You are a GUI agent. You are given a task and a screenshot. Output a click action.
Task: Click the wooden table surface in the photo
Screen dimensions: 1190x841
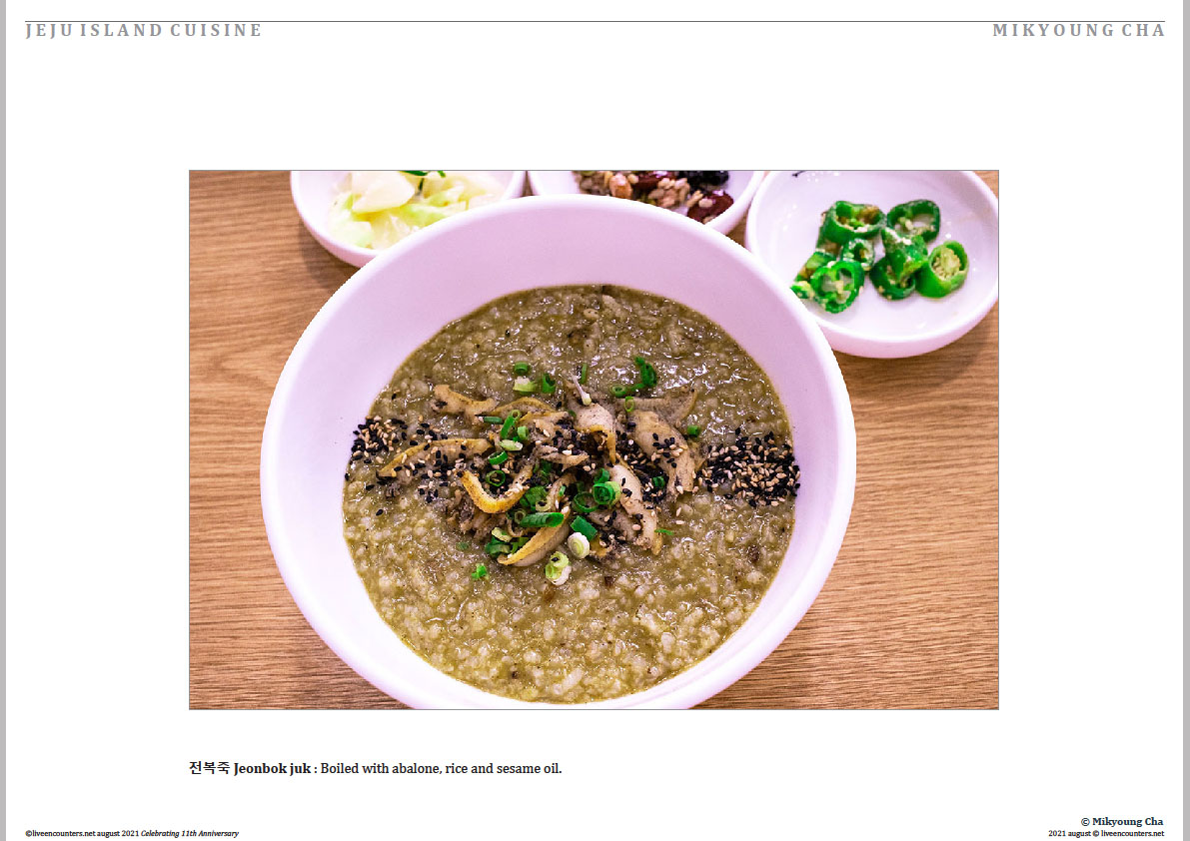(x=926, y=530)
